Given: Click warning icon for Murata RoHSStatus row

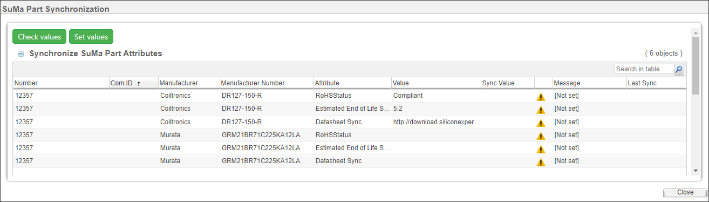Looking at the screenshot, I should tap(541, 136).
